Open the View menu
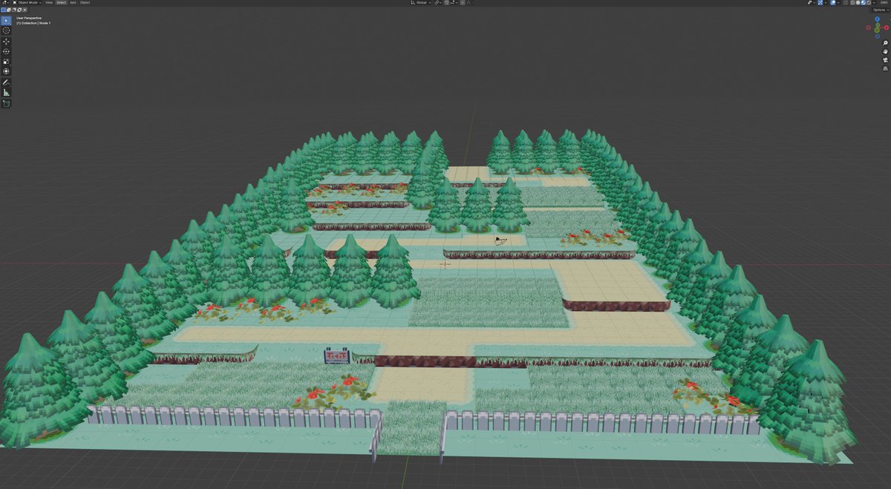 (x=49, y=3)
